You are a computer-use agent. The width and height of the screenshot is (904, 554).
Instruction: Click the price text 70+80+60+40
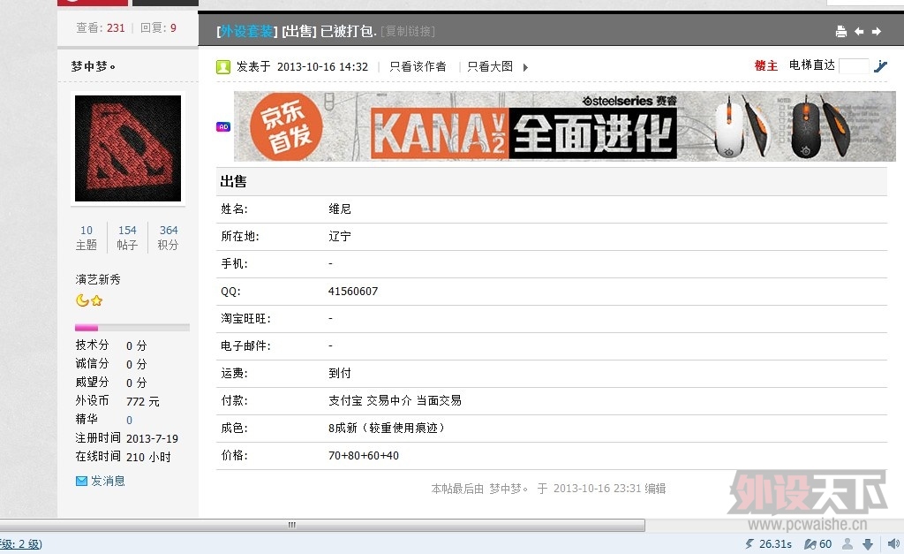363,456
